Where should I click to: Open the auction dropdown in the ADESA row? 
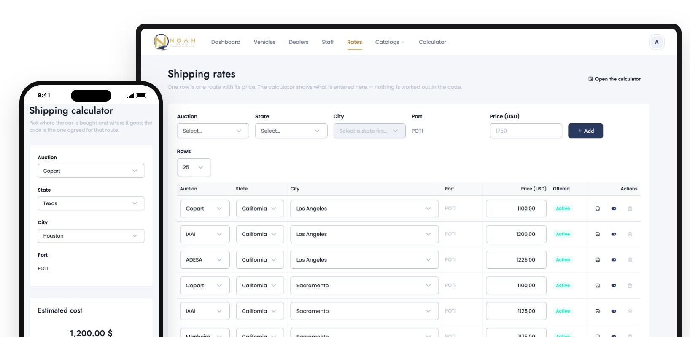[205, 260]
